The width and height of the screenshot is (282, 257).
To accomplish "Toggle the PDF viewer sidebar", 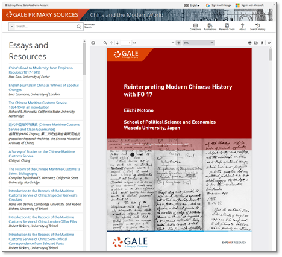I will coord(93,43).
